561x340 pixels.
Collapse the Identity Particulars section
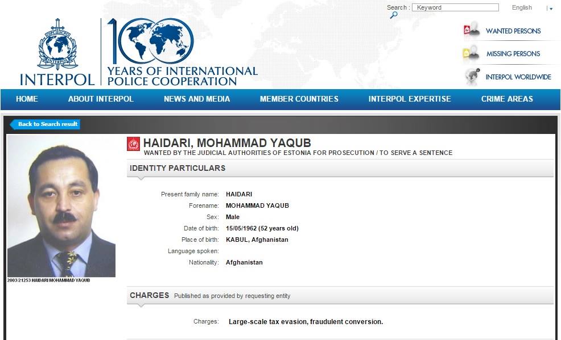[340, 168]
